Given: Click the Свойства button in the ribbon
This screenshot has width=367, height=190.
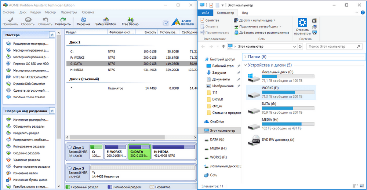Looking at the screenshot, I should [210, 21].
